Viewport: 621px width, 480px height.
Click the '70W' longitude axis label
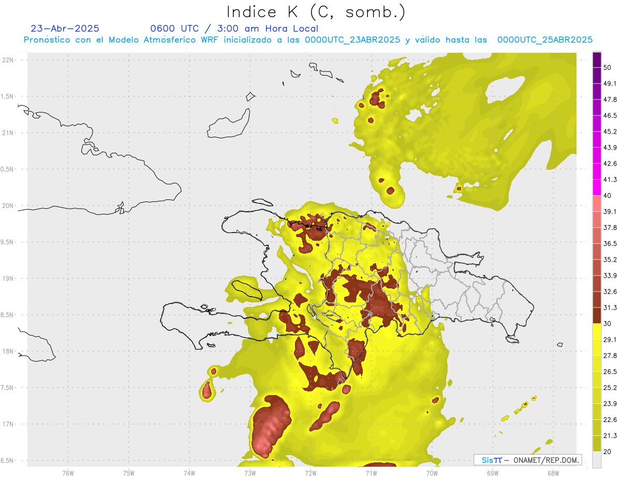[432, 473]
